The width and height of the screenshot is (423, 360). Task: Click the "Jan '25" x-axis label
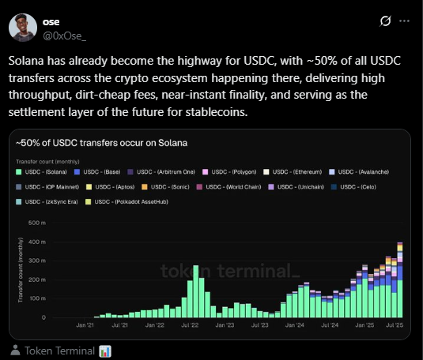pos(364,325)
